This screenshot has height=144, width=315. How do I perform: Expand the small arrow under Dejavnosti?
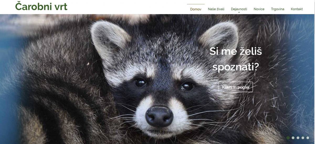(x=239, y=12)
